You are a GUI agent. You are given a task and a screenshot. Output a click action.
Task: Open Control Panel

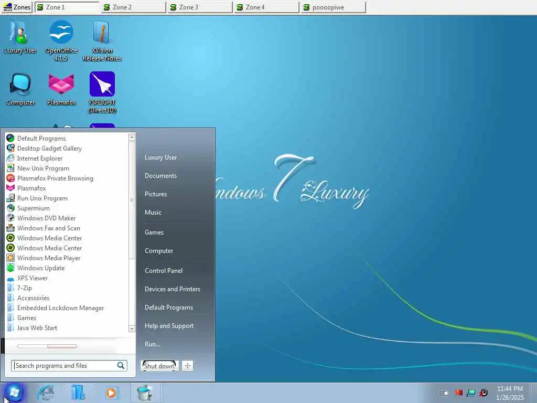tap(164, 271)
